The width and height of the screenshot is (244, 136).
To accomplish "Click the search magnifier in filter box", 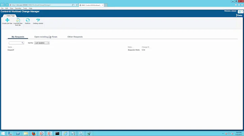I will pyautogui.click(x=23, y=43).
